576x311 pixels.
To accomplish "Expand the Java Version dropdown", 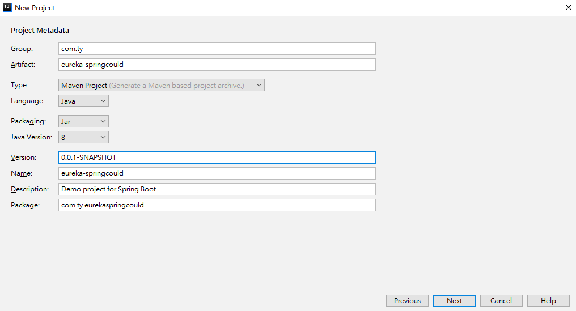I will coord(83,137).
